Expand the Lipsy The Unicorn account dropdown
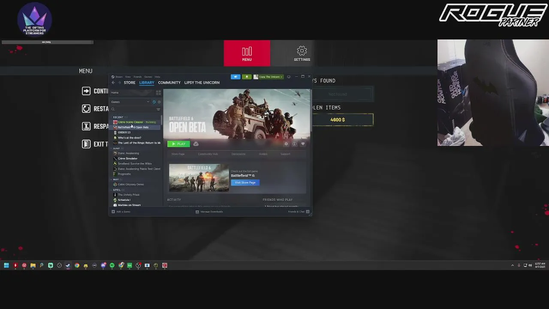 click(268, 77)
